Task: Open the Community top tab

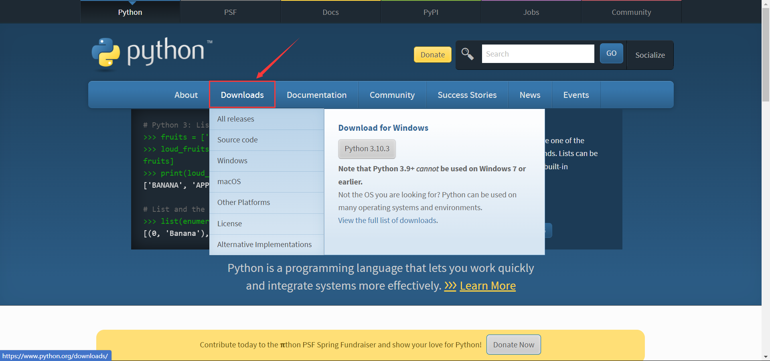Action: click(x=631, y=12)
